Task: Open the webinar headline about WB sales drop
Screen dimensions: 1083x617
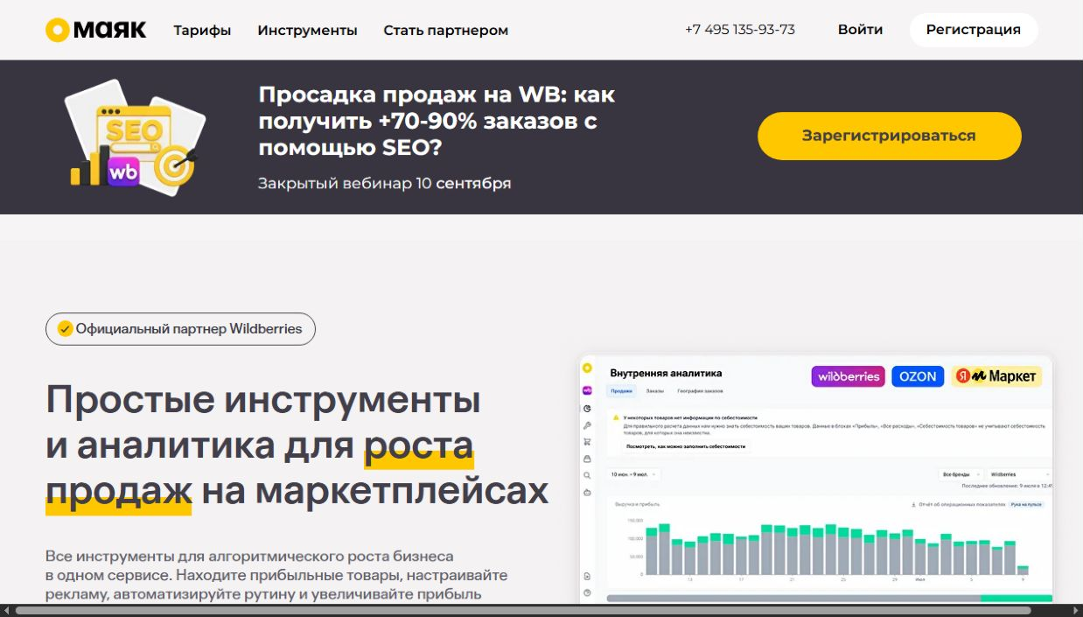Action: click(x=437, y=121)
